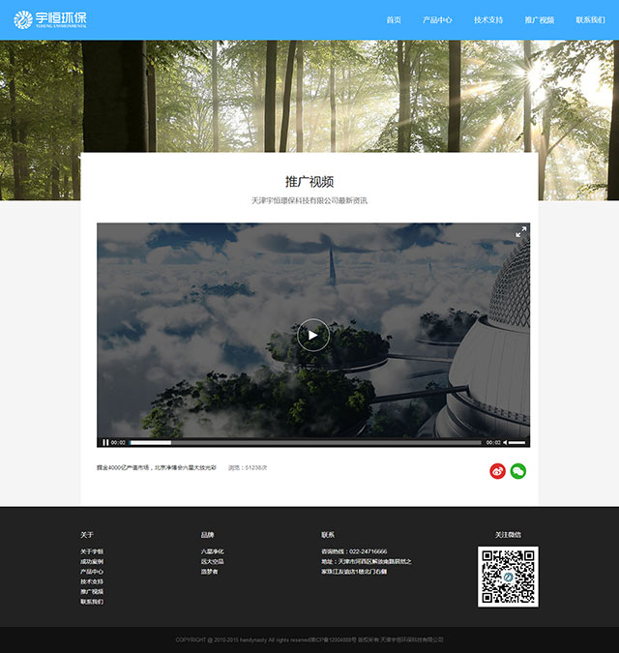Share to Weibo using the red icon
This screenshot has width=619, height=653.
click(497, 471)
